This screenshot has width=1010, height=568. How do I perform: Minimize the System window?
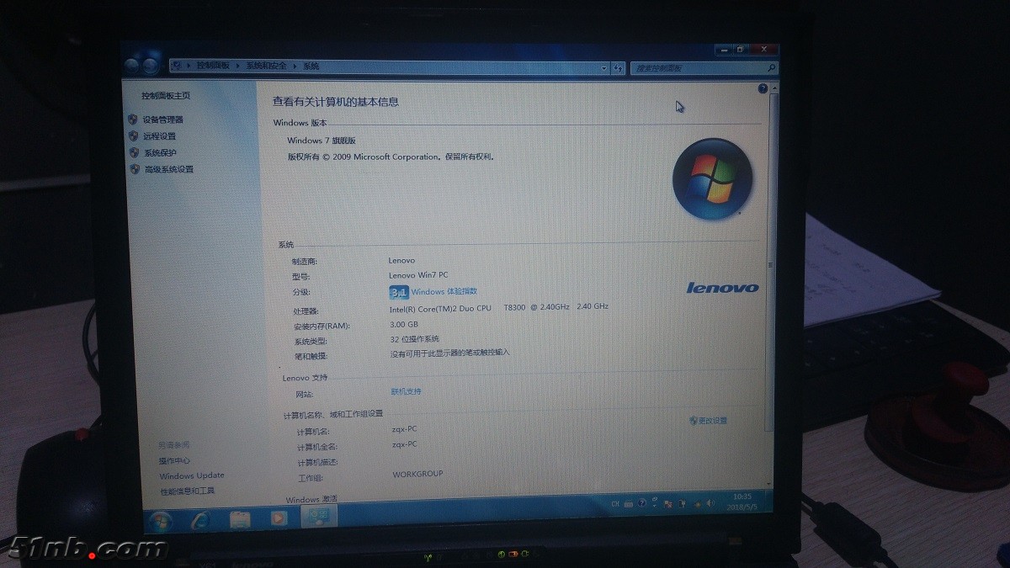tap(722, 50)
